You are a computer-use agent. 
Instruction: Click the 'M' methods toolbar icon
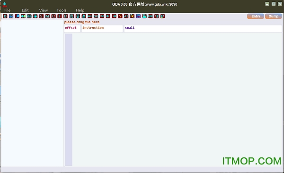point(47,16)
